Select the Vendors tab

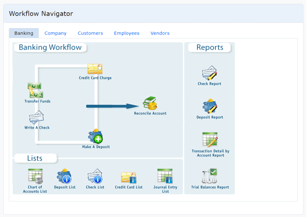pos(160,33)
